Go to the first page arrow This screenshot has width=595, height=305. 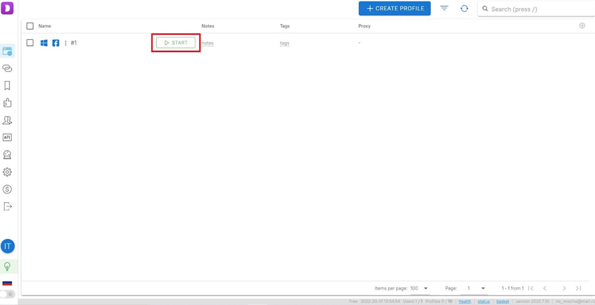531,288
